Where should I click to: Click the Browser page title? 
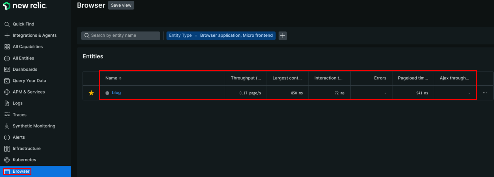(x=91, y=5)
